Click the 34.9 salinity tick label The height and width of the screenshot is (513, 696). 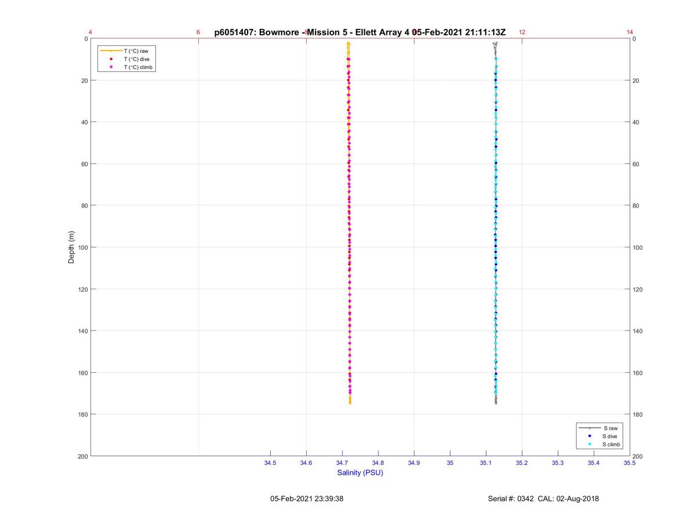414,463
